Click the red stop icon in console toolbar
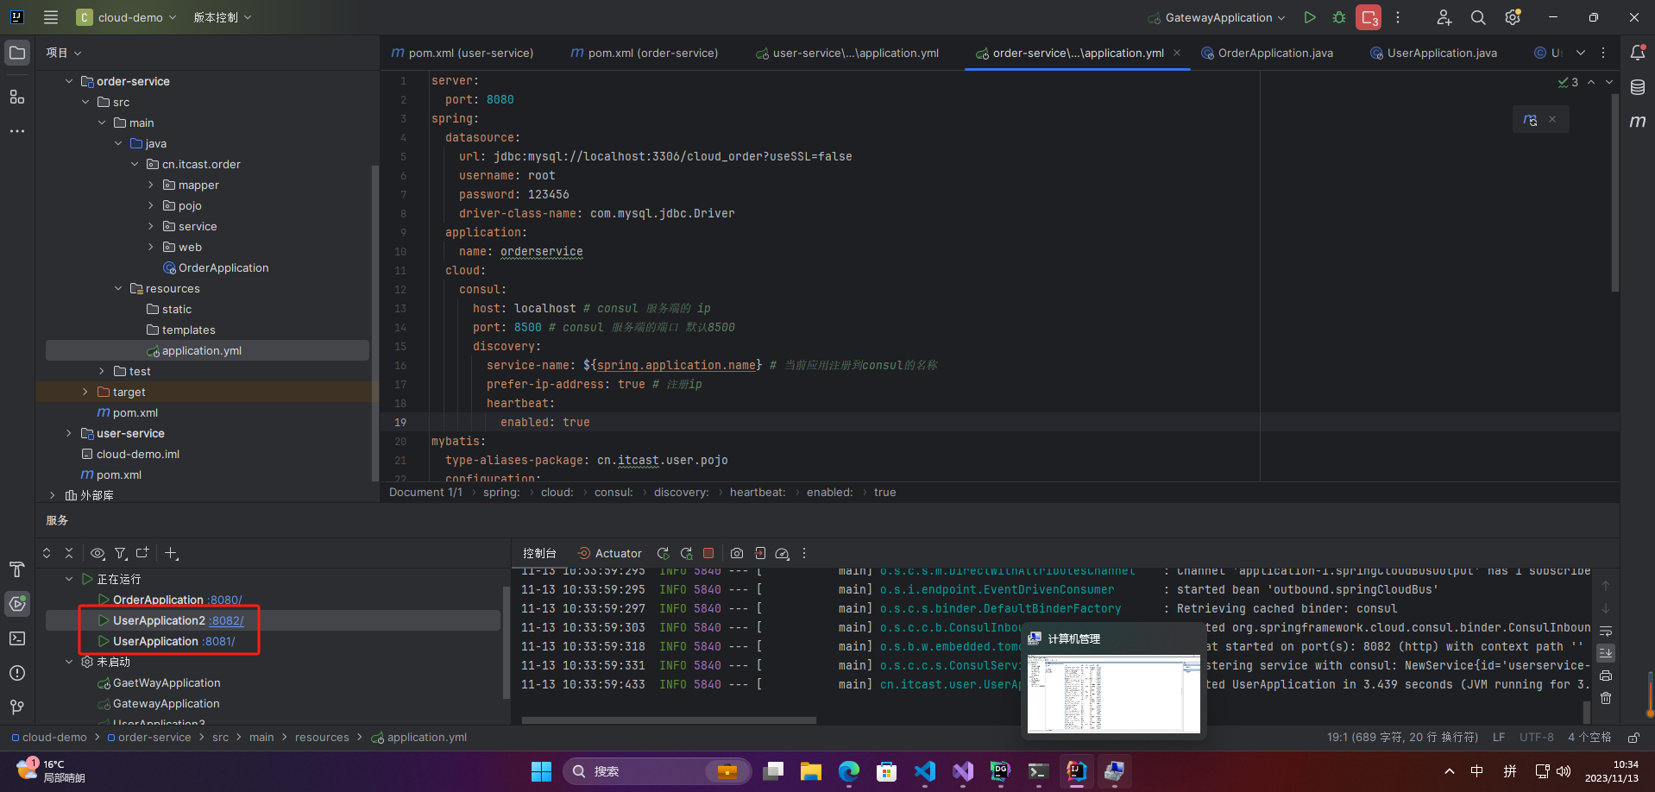The width and height of the screenshot is (1655, 792). click(708, 553)
